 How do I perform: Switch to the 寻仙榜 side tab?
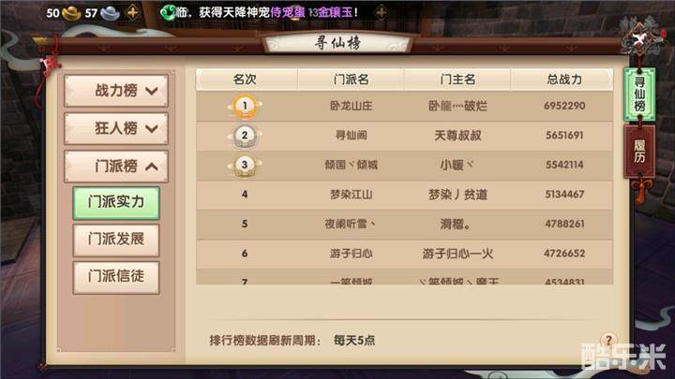(x=639, y=94)
